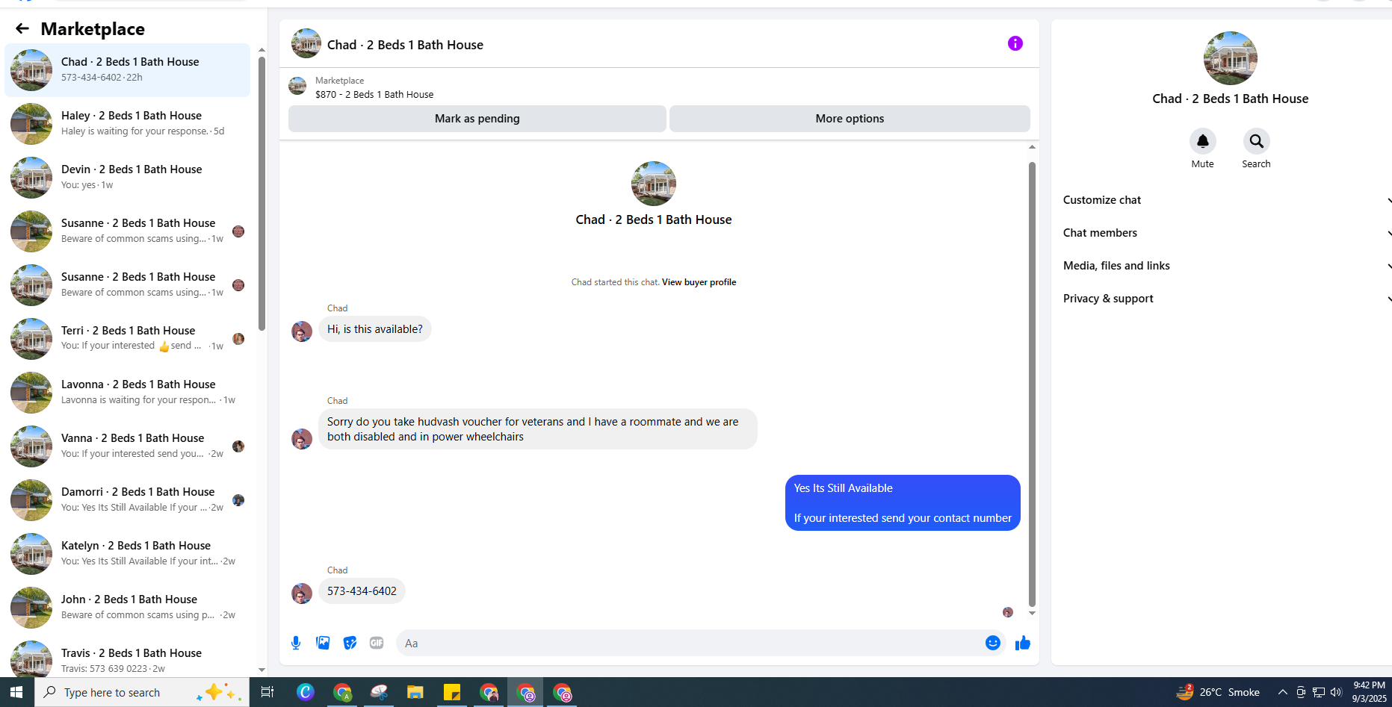Open File Explorer from taskbar
1392x707 pixels.
point(415,692)
